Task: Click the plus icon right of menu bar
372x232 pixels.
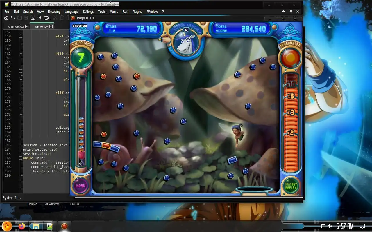Action: 283,12
